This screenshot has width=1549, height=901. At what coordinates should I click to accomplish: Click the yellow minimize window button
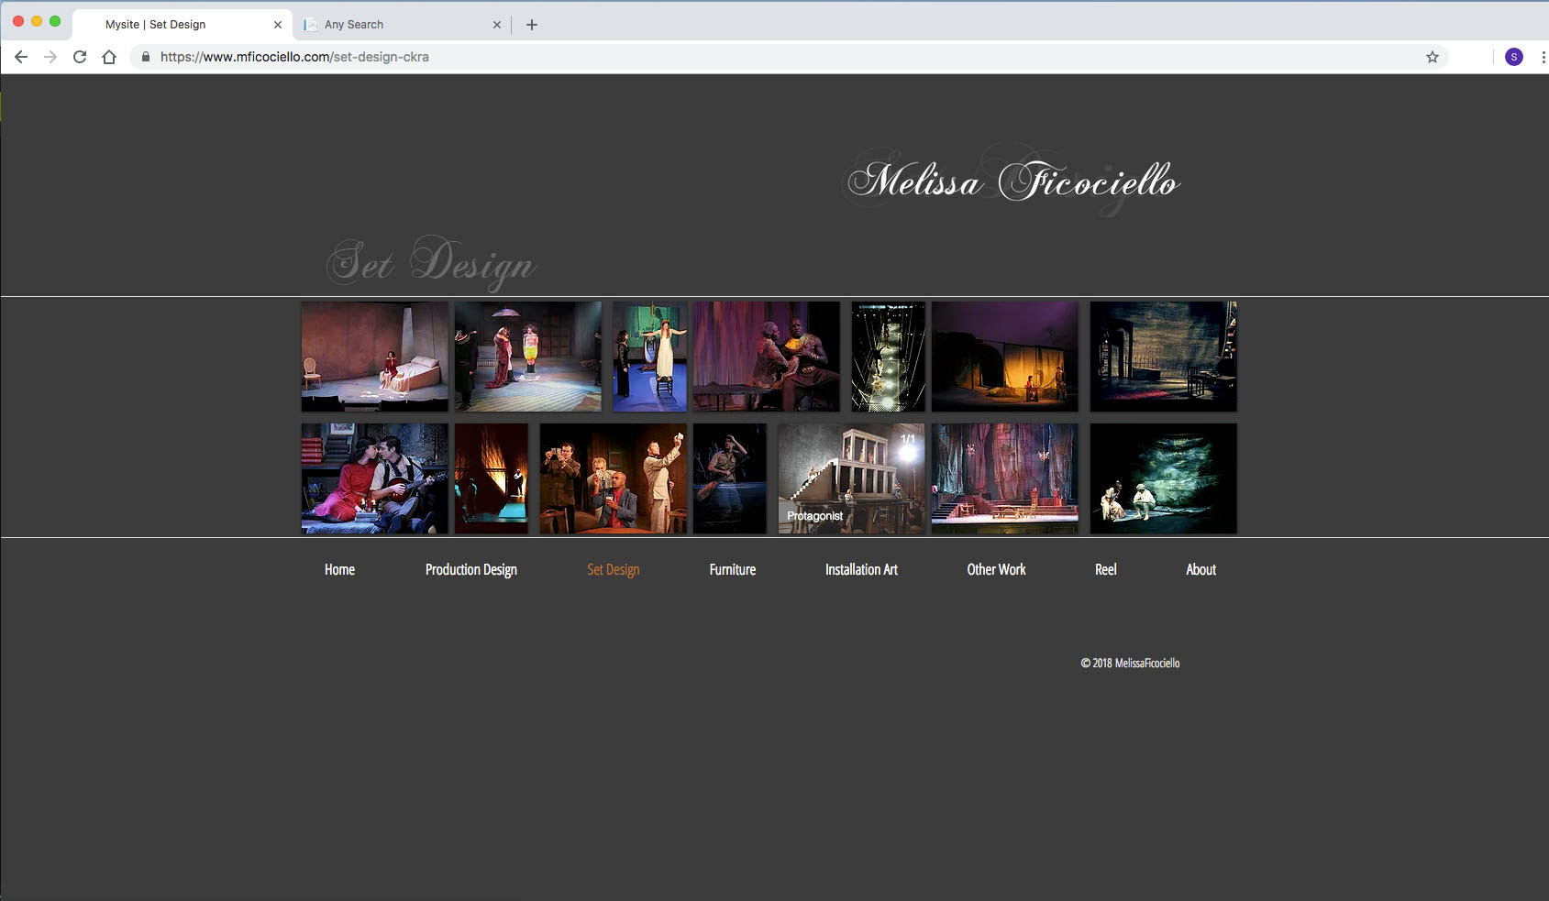click(37, 21)
